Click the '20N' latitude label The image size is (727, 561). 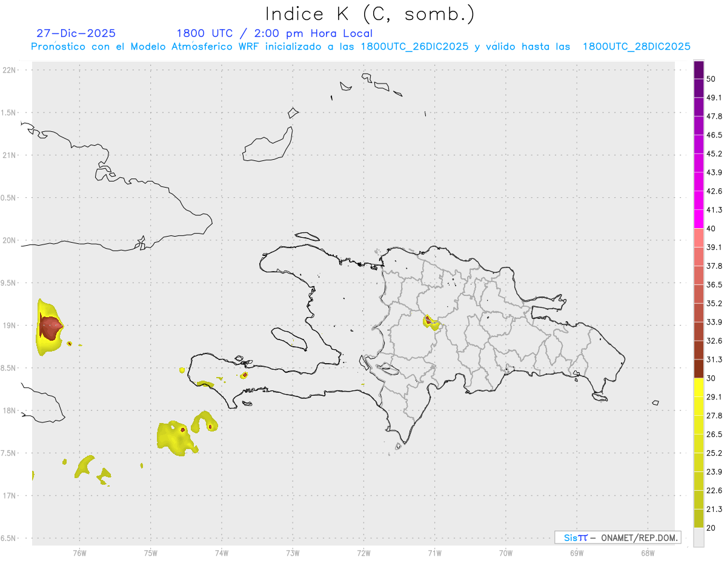(x=10, y=240)
